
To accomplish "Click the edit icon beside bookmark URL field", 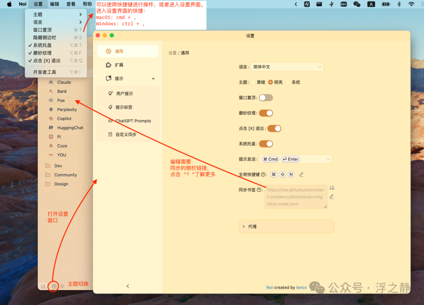I will 332,197.
